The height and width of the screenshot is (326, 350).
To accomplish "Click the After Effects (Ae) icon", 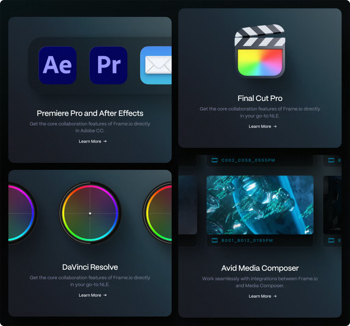I will tap(57, 65).
